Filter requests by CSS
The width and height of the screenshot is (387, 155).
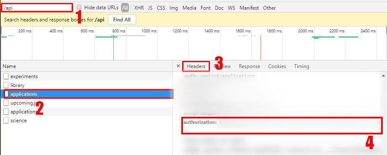tap(161, 8)
